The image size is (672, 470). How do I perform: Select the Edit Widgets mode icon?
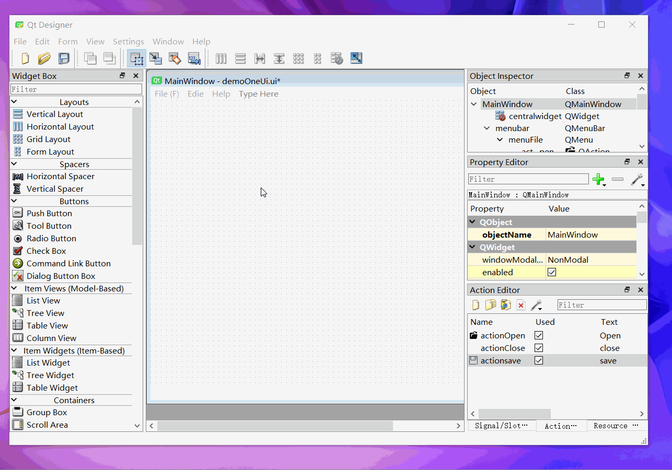click(x=137, y=58)
